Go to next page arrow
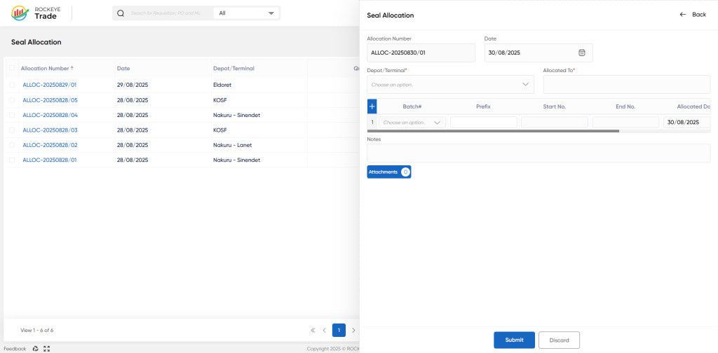The height and width of the screenshot is (353, 718). pos(353,330)
